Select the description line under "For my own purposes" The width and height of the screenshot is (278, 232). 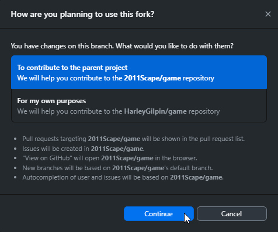pyautogui.click(x=119, y=111)
